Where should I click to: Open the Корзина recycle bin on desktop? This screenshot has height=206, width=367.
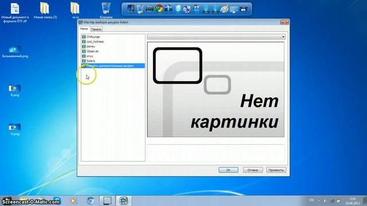pos(106,10)
